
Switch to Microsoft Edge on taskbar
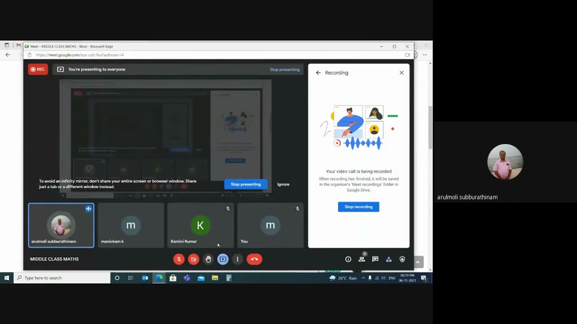pos(159,278)
